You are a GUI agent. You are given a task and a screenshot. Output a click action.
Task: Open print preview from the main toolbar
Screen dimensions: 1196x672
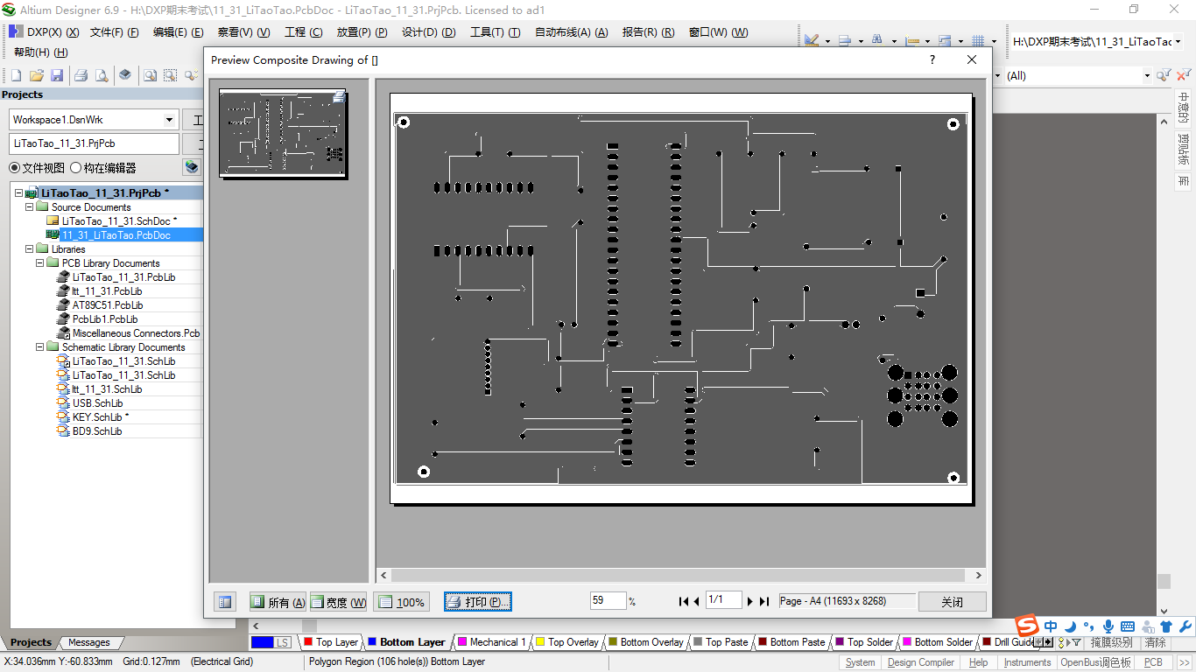coord(102,76)
